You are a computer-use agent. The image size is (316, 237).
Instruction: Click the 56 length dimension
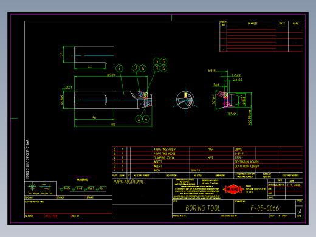click(x=94, y=117)
